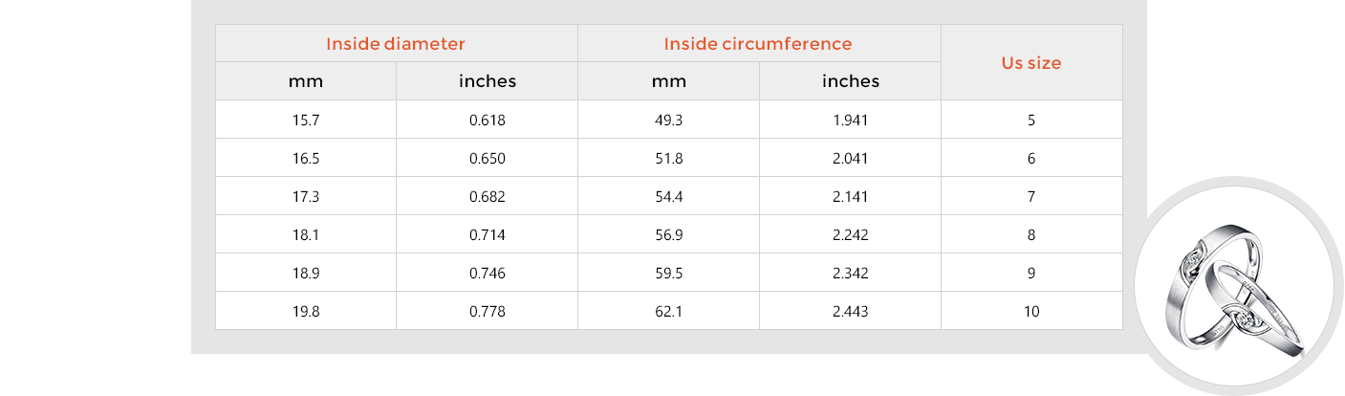This screenshot has height=396, width=1345.
Task: Select US size 9 cell
Action: pyautogui.click(x=1031, y=274)
